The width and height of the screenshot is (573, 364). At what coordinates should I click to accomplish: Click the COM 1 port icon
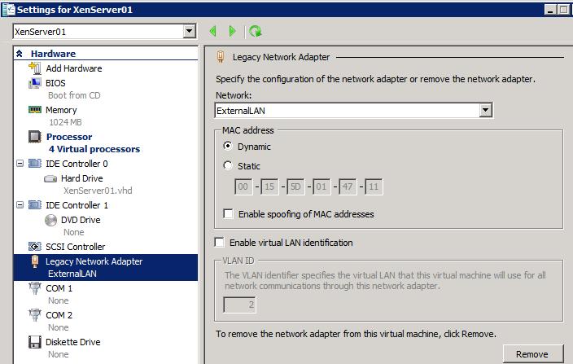pyautogui.click(x=35, y=288)
